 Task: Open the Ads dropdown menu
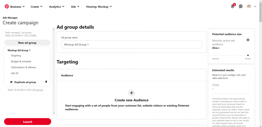[x=75, y=7]
